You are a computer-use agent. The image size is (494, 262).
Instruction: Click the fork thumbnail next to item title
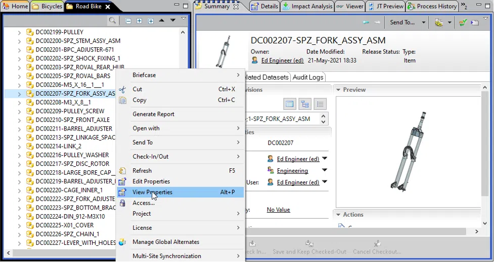click(223, 51)
